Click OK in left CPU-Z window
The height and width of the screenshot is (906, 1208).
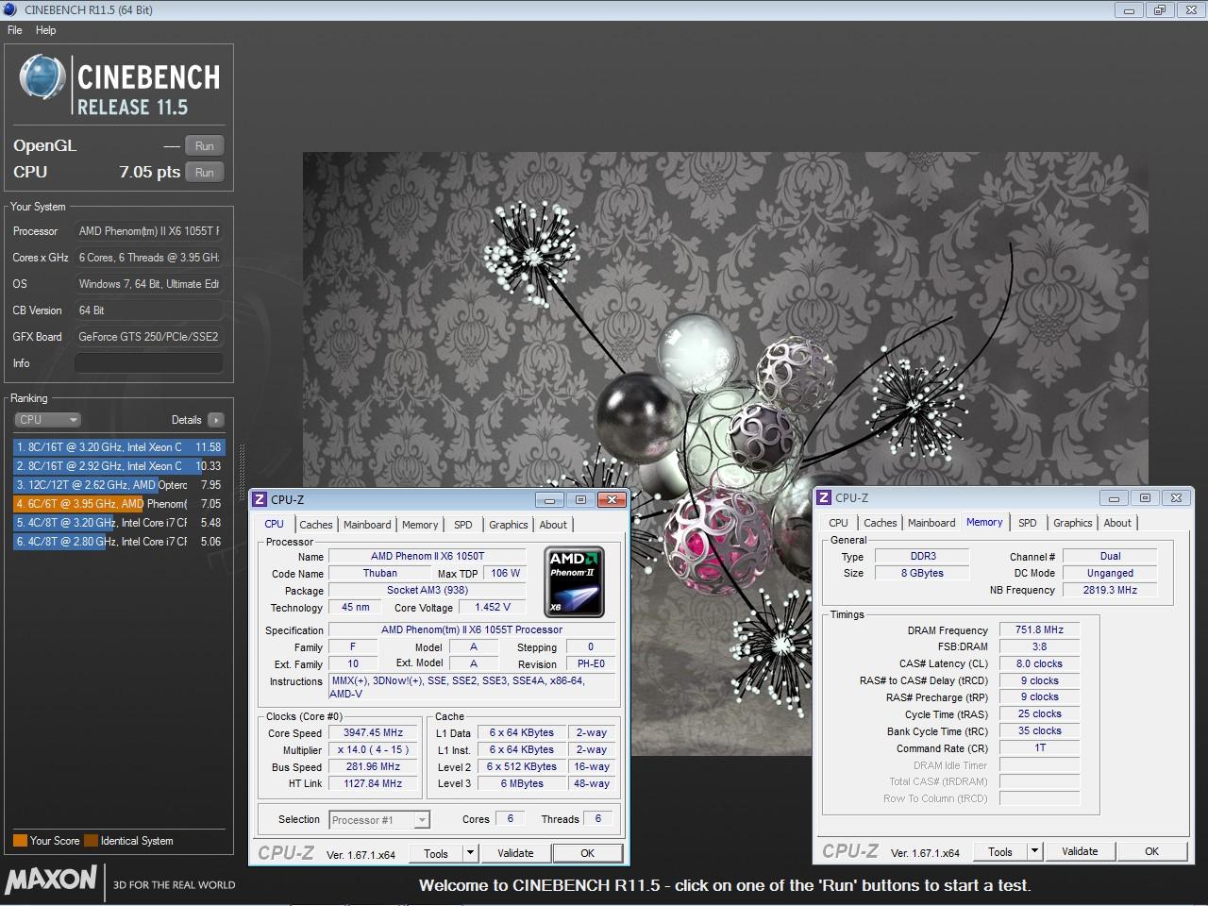(x=588, y=853)
